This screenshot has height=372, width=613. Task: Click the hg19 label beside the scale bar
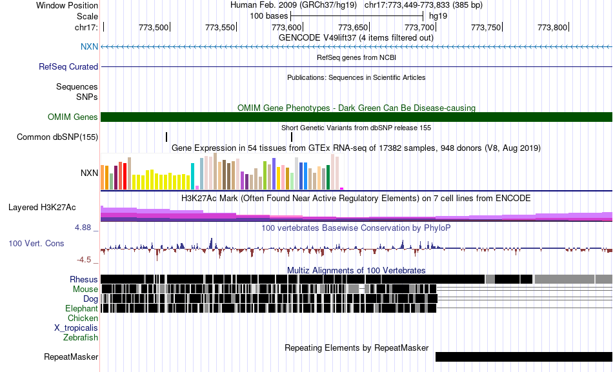click(438, 16)
